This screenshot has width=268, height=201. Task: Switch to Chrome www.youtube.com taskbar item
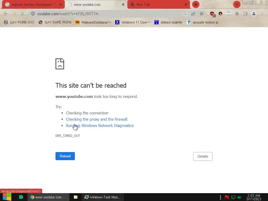[48, 197]
